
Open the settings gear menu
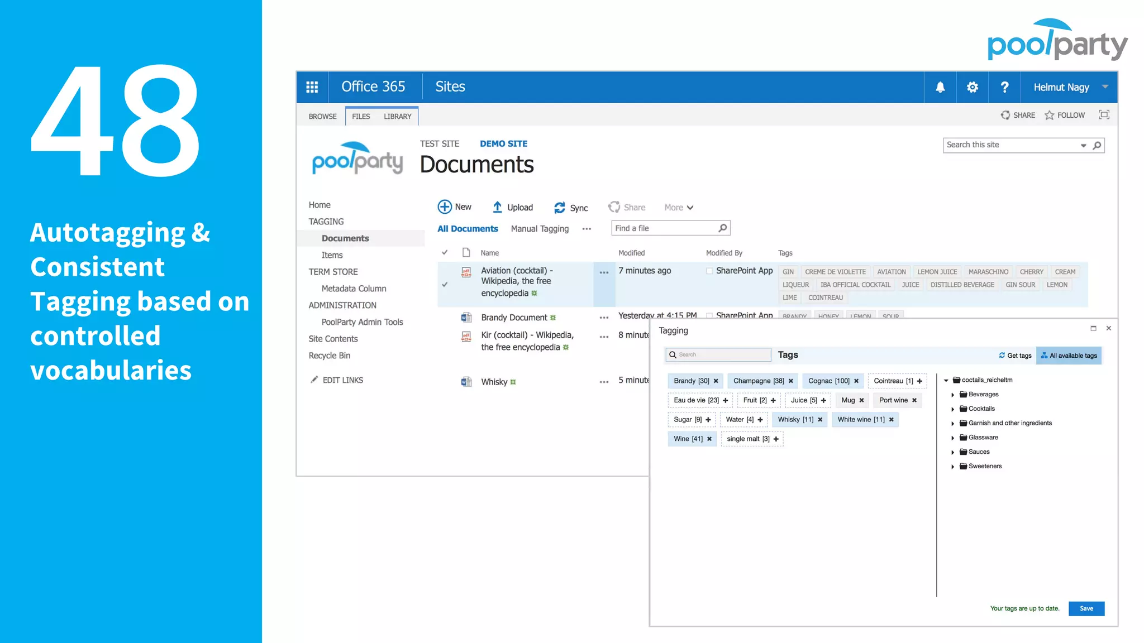click(x=973, y=87)
